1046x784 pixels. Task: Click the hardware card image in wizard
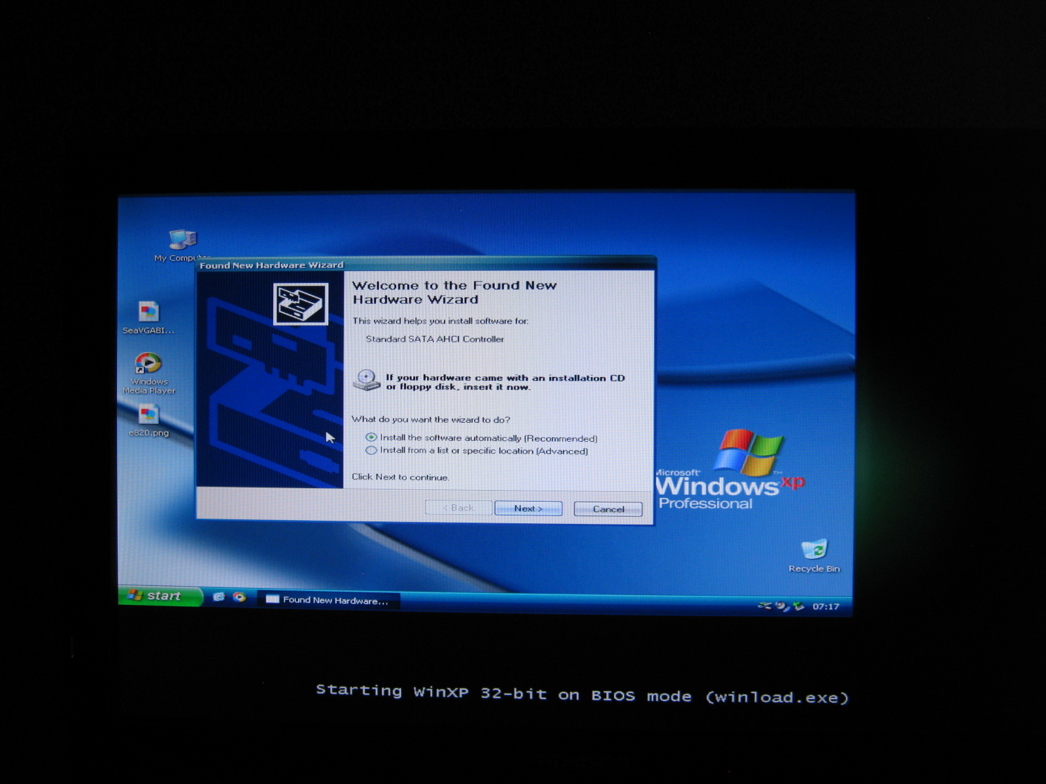(x=301, y=304)
